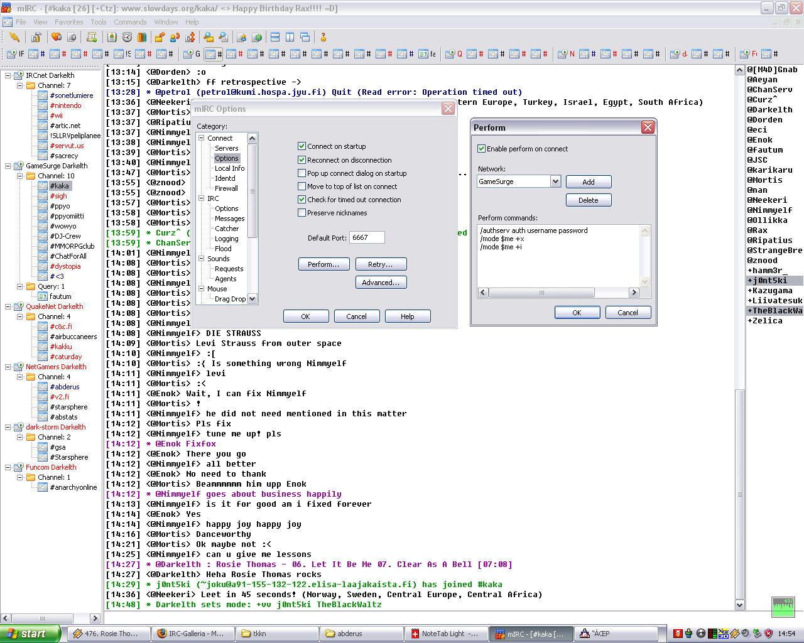The width and height of the screenshot is (804, 643).
Task: Collapse the IRCnet Darkelth tree node
Action: [x=8, y=75]
